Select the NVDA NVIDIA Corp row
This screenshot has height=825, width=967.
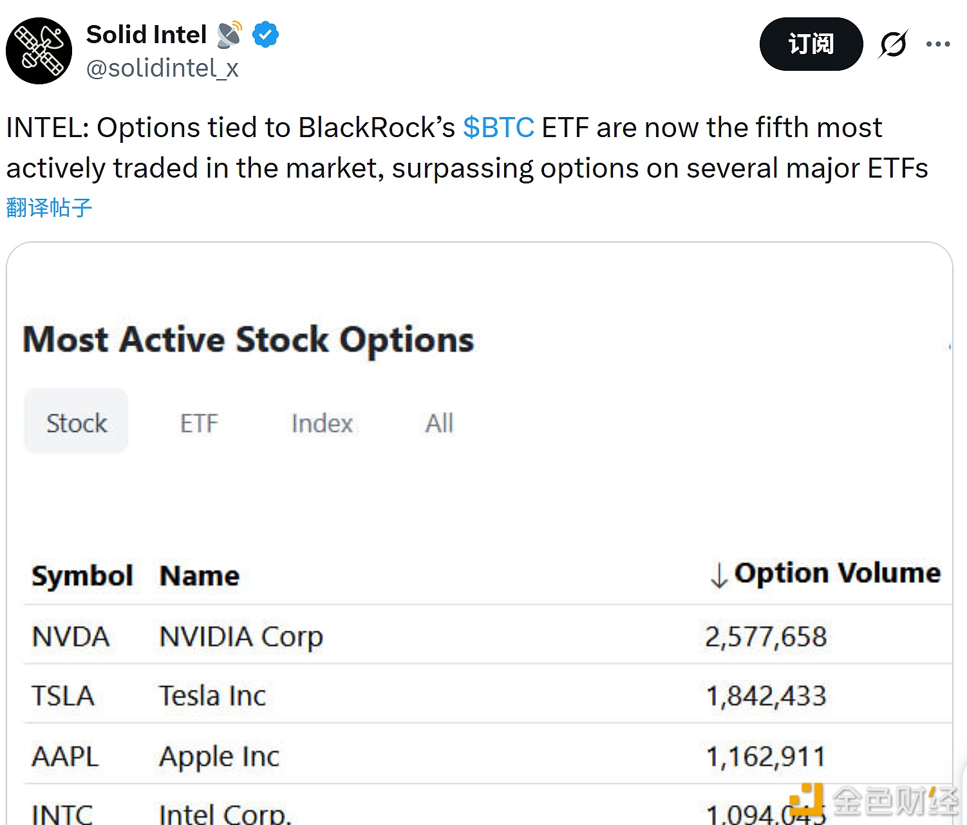click(241, 637)
